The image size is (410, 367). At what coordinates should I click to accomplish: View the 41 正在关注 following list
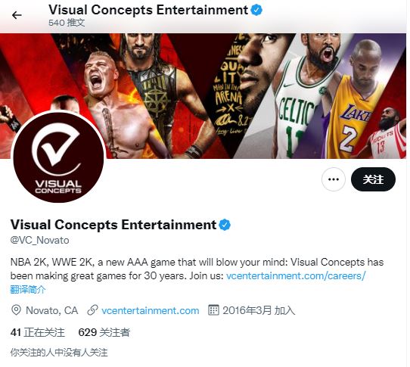click(x=37, y=332)
